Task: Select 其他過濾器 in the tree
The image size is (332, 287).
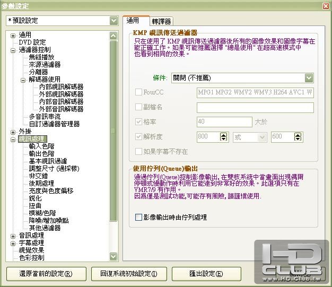Action: pos(45,228)
